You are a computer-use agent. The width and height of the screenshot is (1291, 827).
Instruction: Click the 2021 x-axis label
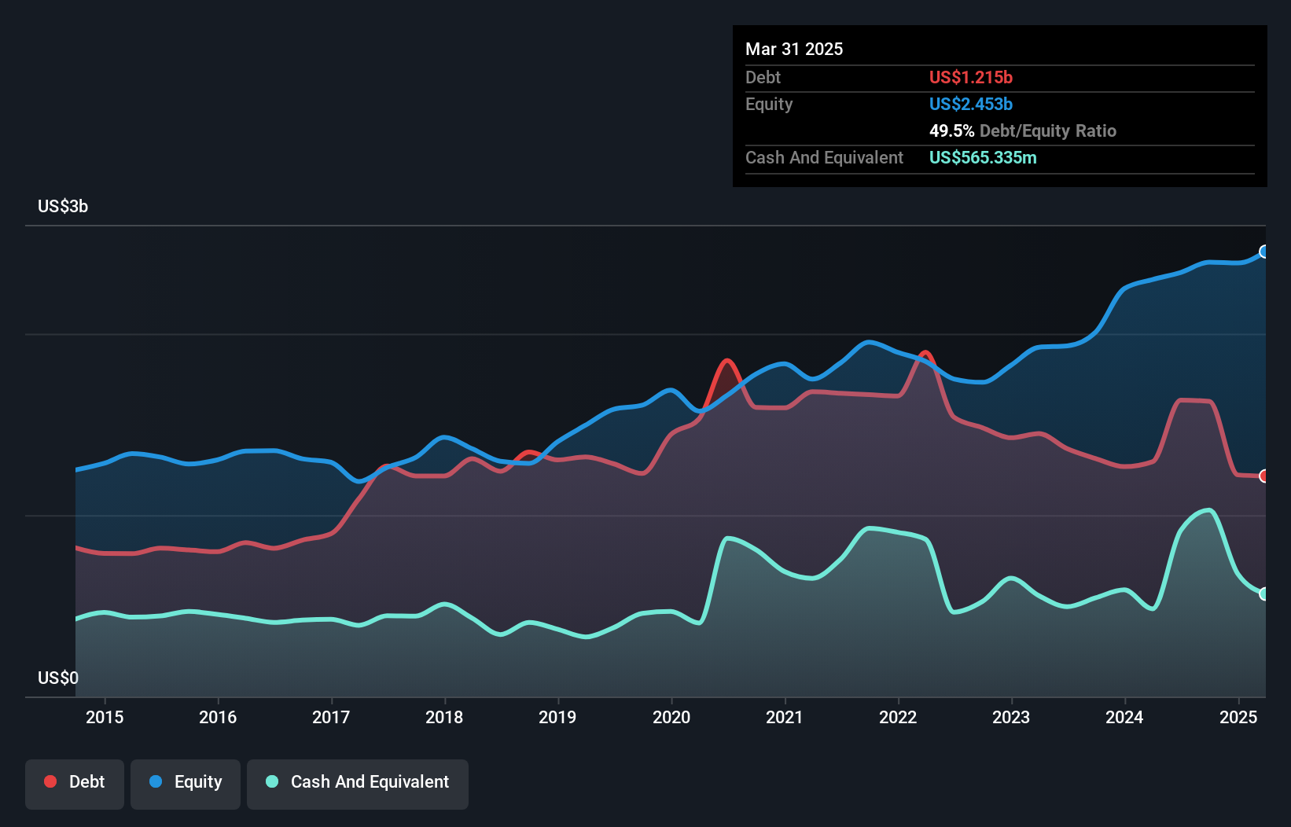[784, 717]
